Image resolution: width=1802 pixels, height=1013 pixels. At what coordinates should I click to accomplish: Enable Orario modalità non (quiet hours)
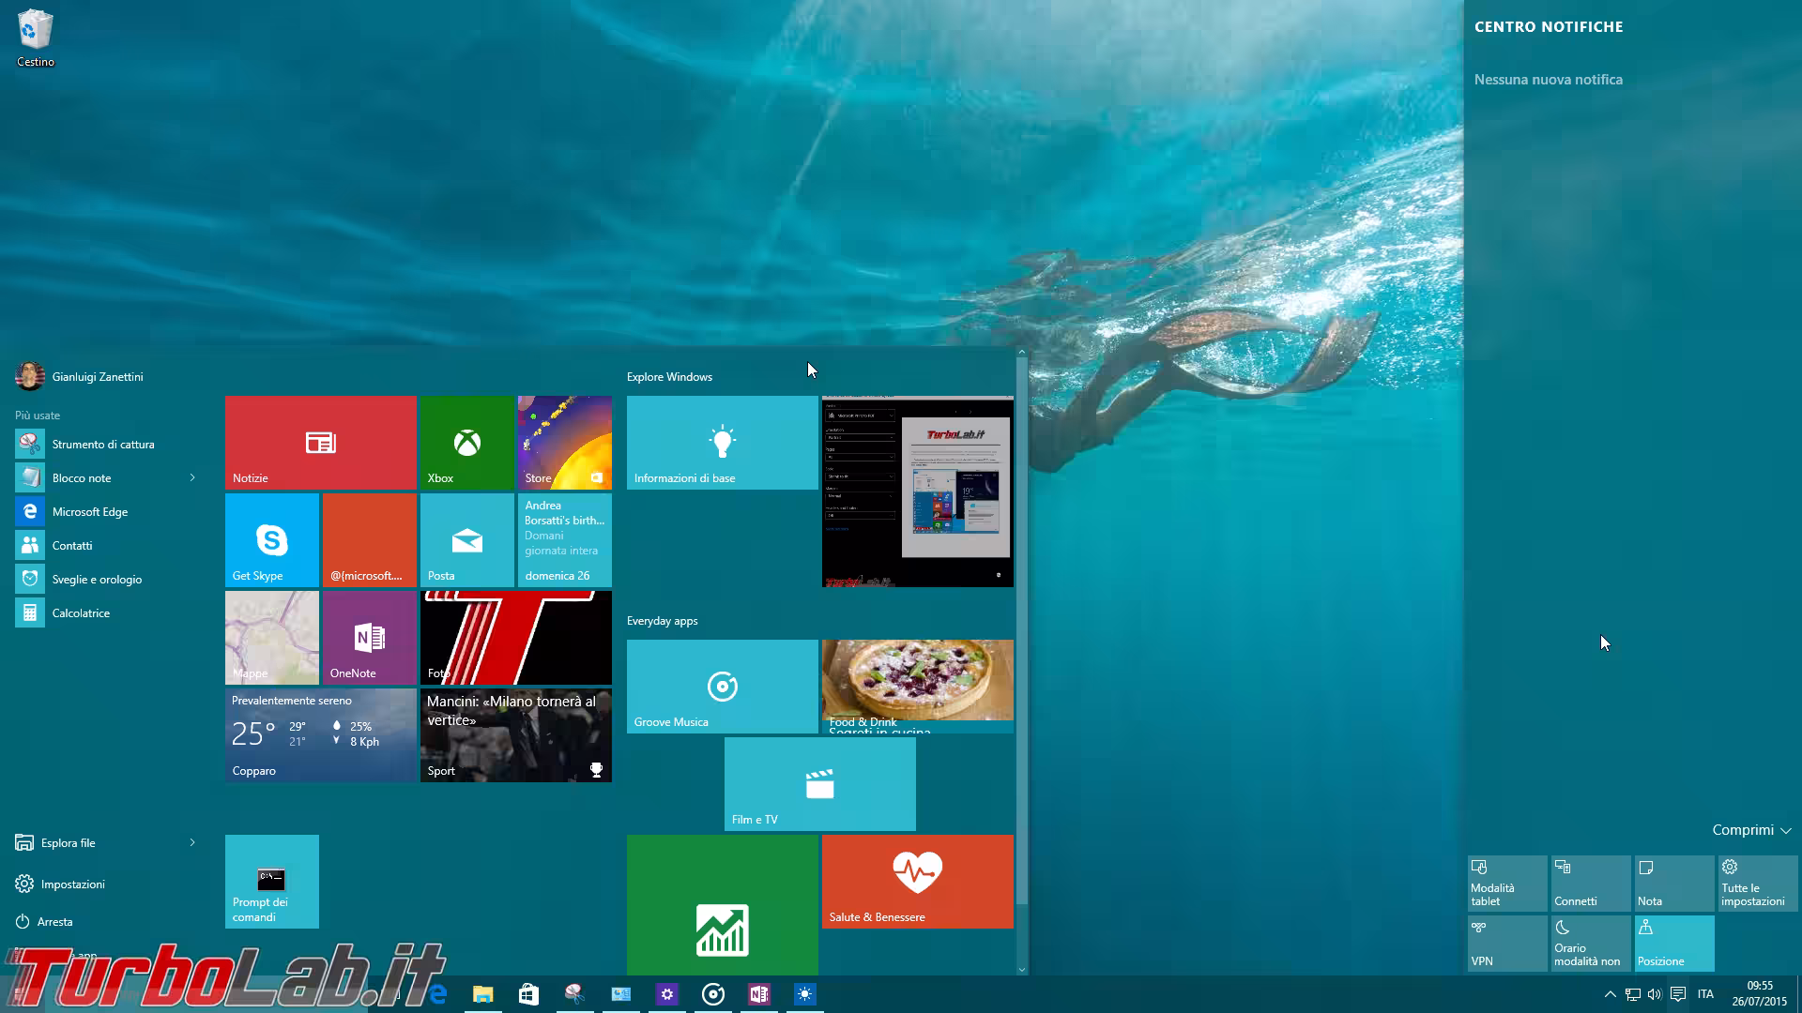pos(1590,943)
